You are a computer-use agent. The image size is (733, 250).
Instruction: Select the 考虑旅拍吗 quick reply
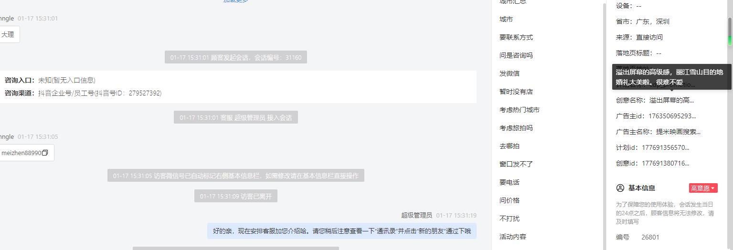(516, 128)
